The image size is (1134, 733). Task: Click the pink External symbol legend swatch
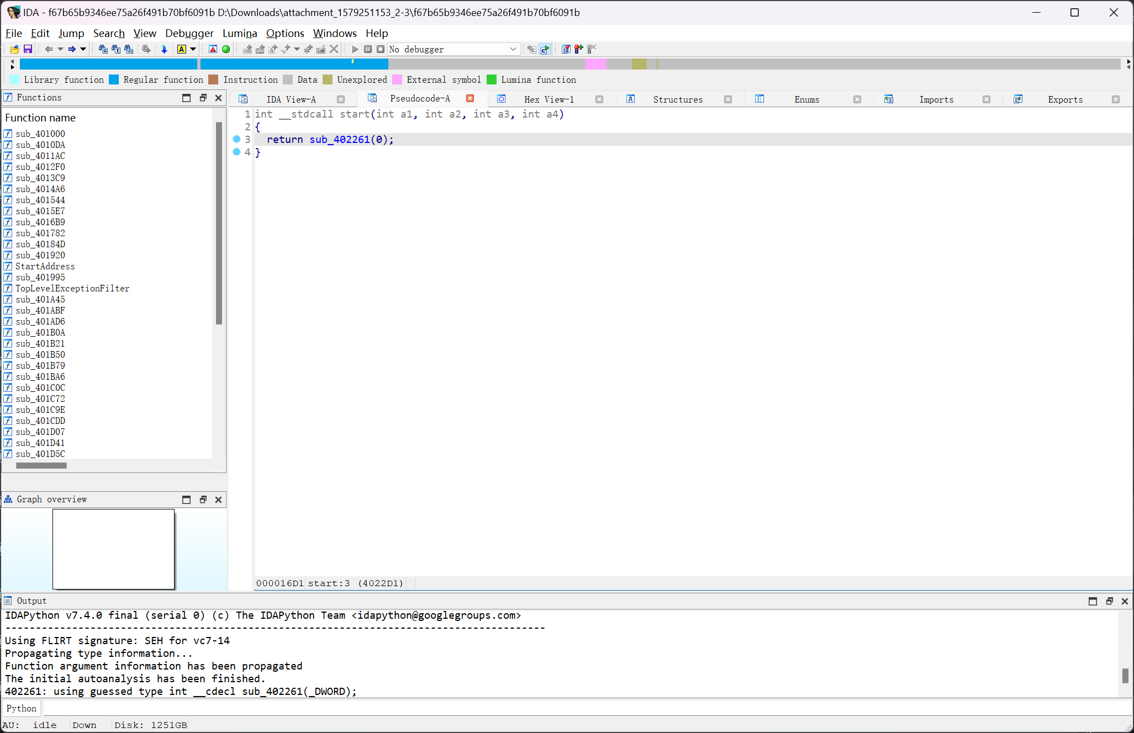tap(397, 80)
